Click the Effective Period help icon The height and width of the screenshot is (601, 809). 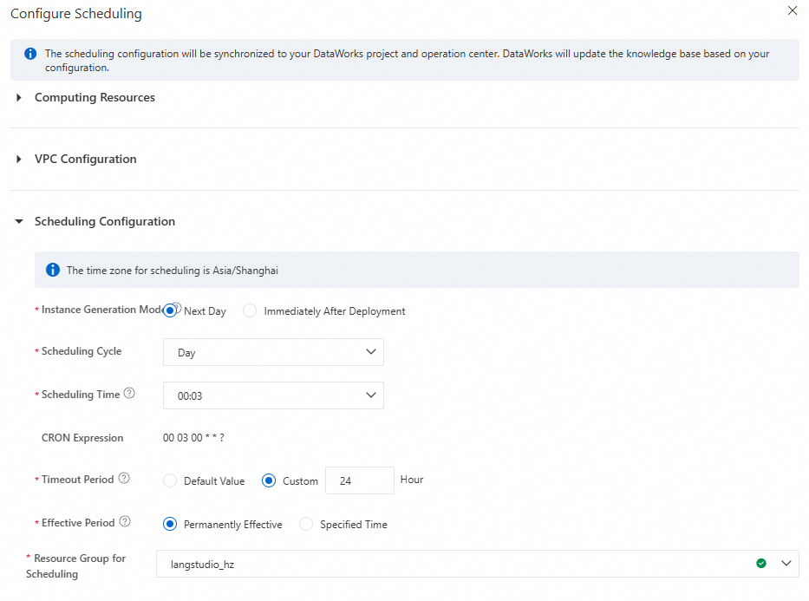click(x=125, y=522)
